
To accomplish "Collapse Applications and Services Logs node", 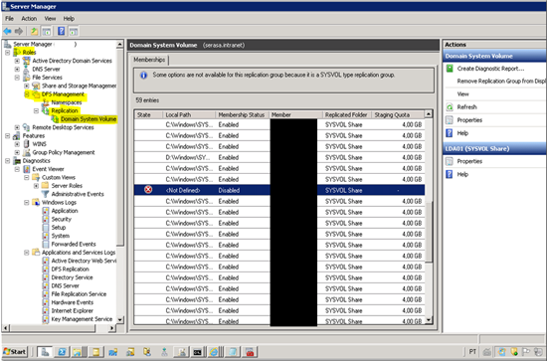I will pos(27,253).
